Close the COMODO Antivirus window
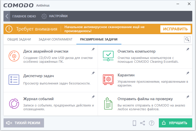Image resolution: width=196 pixels, height=131 pixels. (189, 4)
